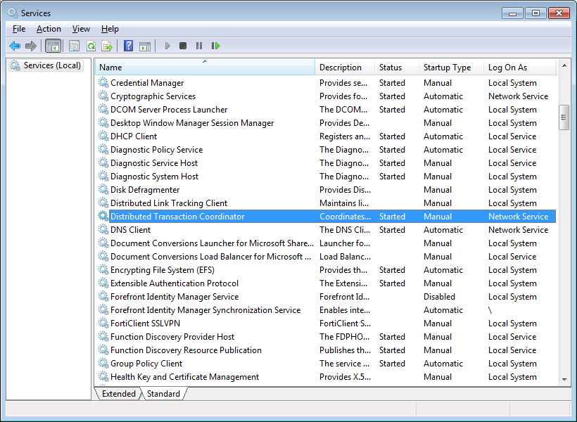Click gear icon beside Distributed Transaction Coordinator
The height and width of the screenshot is (422, 577).
pyautogui.click(x=103, y=217)
